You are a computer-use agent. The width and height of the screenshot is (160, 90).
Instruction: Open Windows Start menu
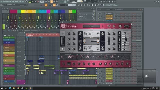(2, 88)
